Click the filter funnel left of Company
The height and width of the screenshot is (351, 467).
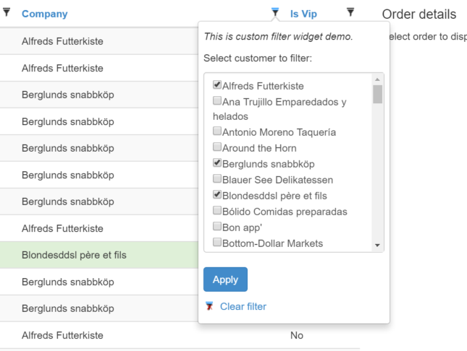point(7,12)
